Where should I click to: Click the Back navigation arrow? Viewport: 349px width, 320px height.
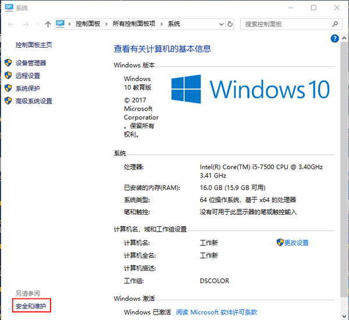pos(10,24)
